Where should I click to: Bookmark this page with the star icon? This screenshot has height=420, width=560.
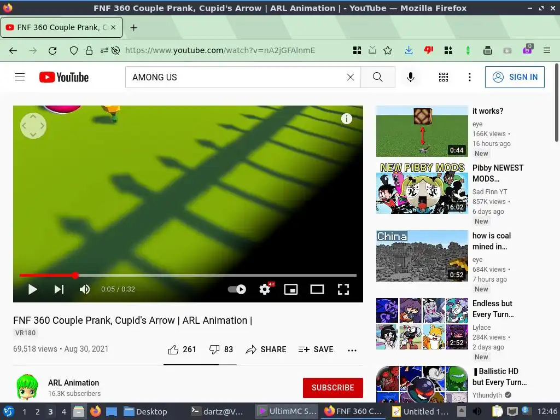[388, 50]
